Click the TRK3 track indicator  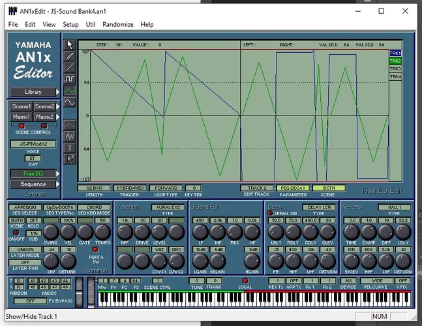395,69
